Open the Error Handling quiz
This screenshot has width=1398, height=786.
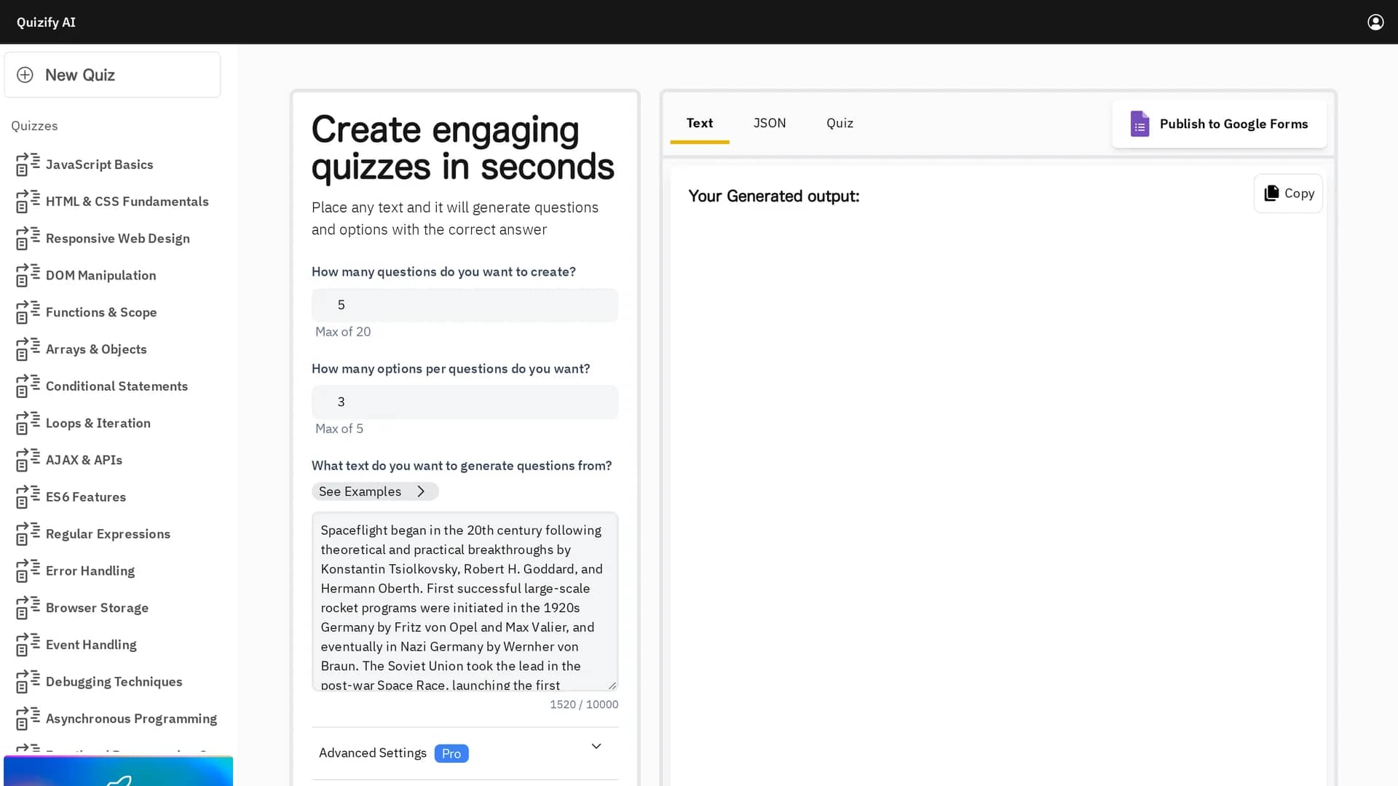[x=90, y=571]
